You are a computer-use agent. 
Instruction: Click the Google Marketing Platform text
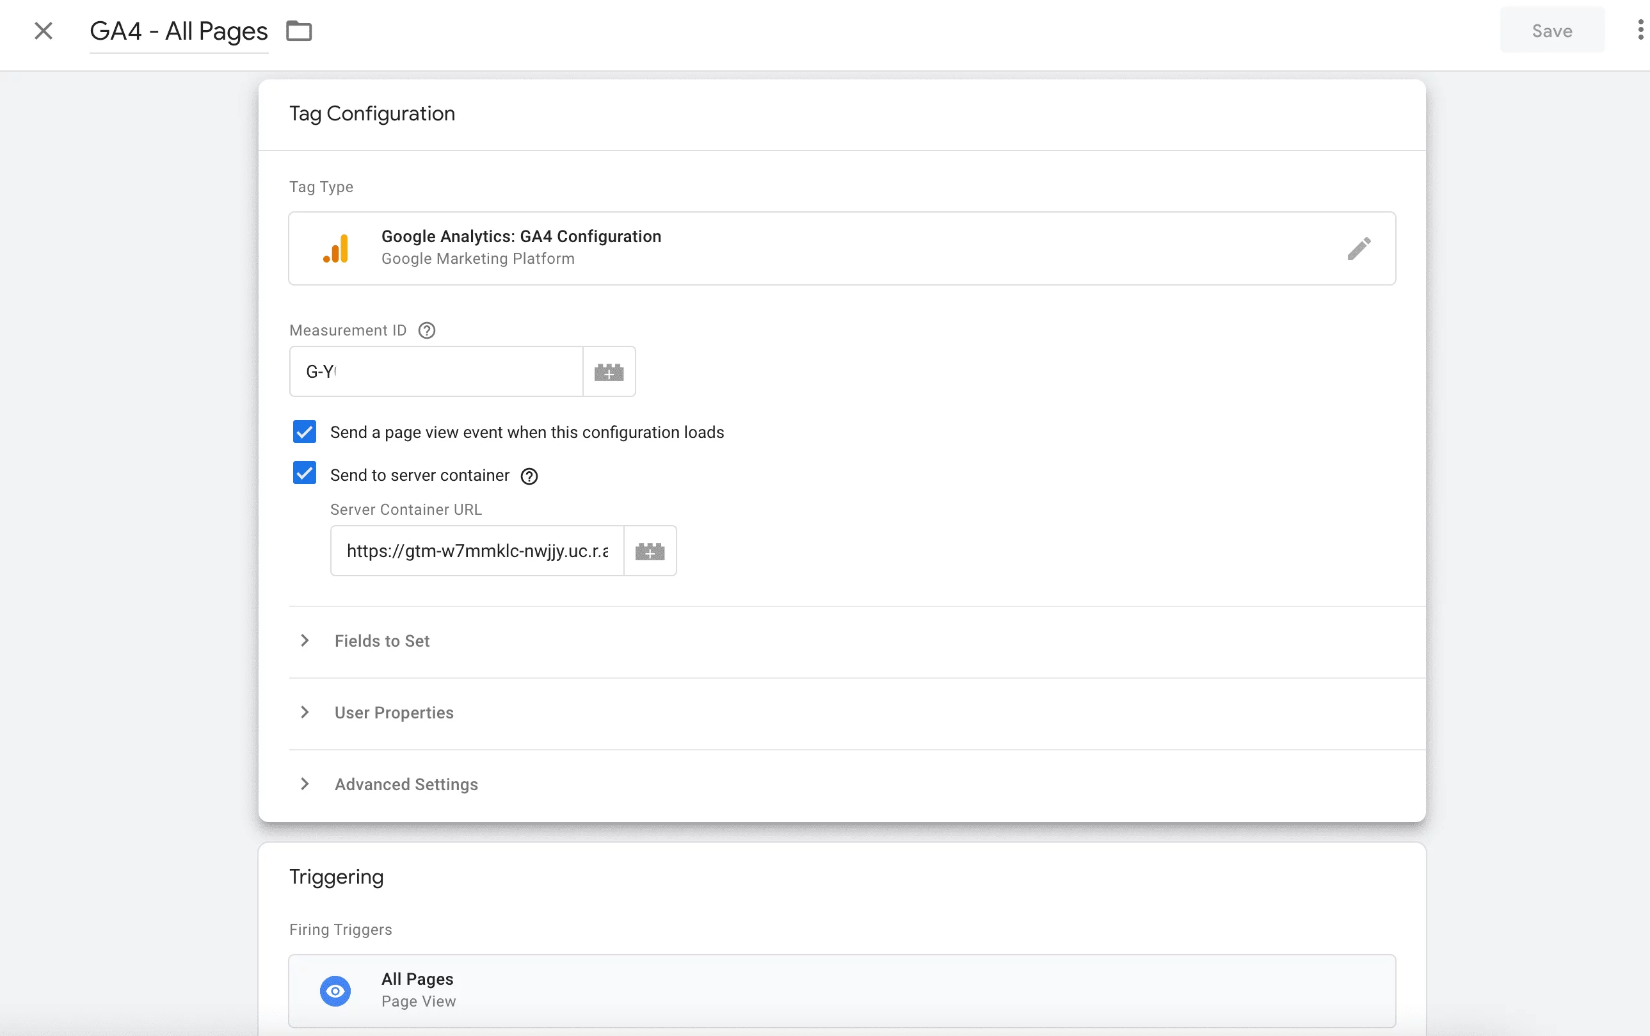tap(478, 259)
